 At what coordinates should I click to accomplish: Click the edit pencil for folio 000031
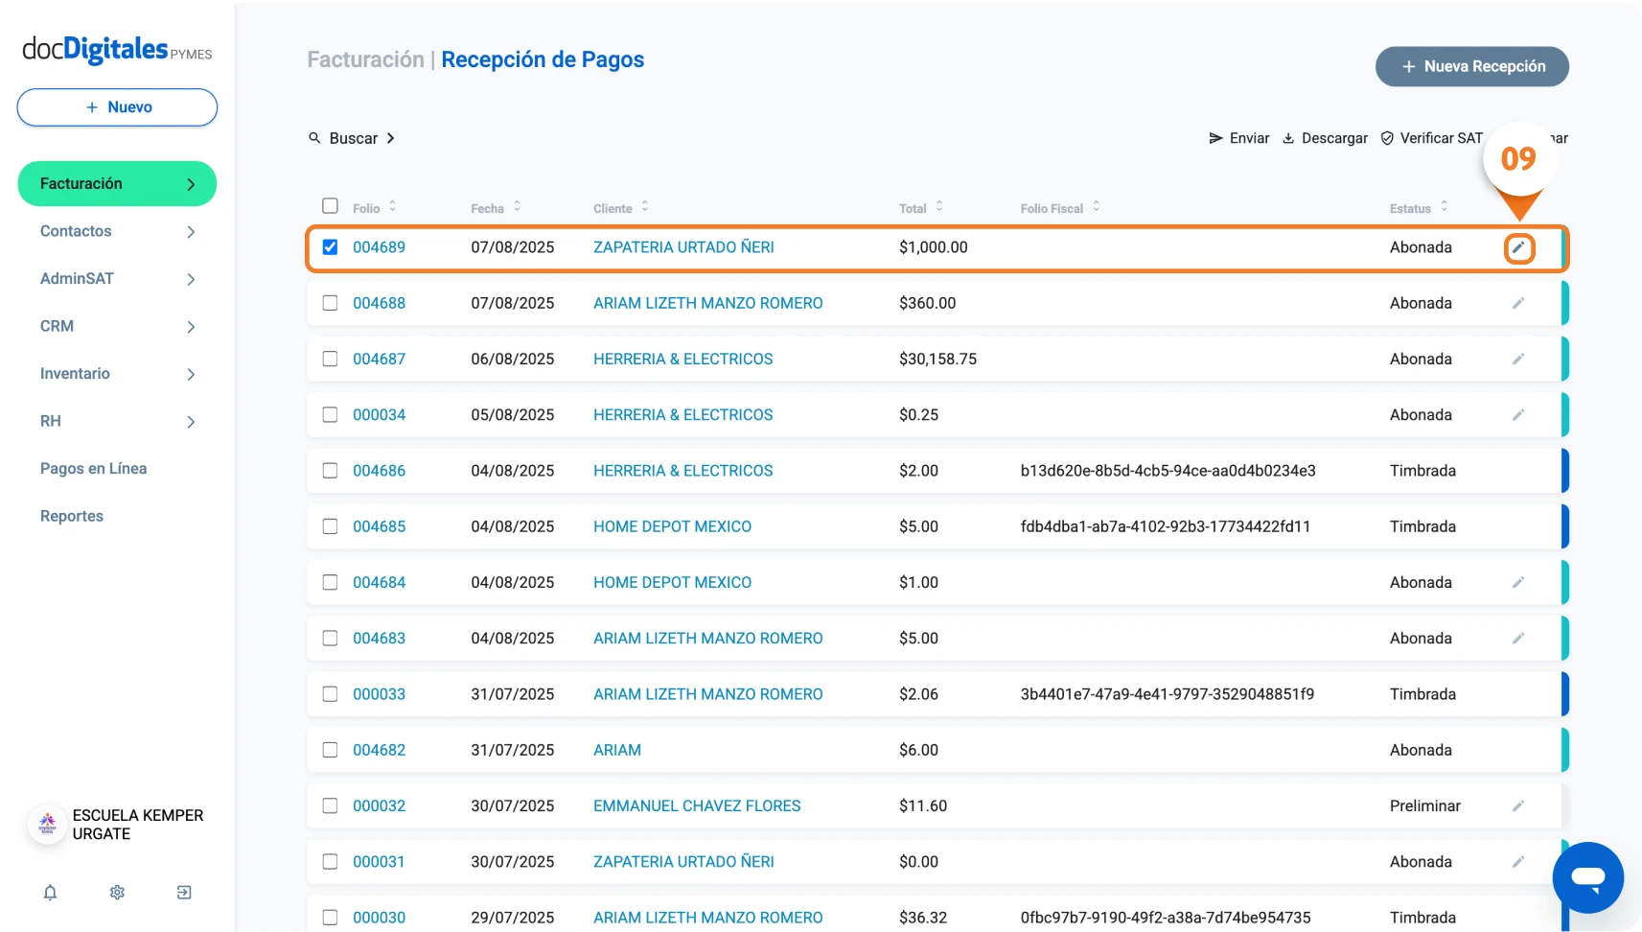pos(1518,862)
